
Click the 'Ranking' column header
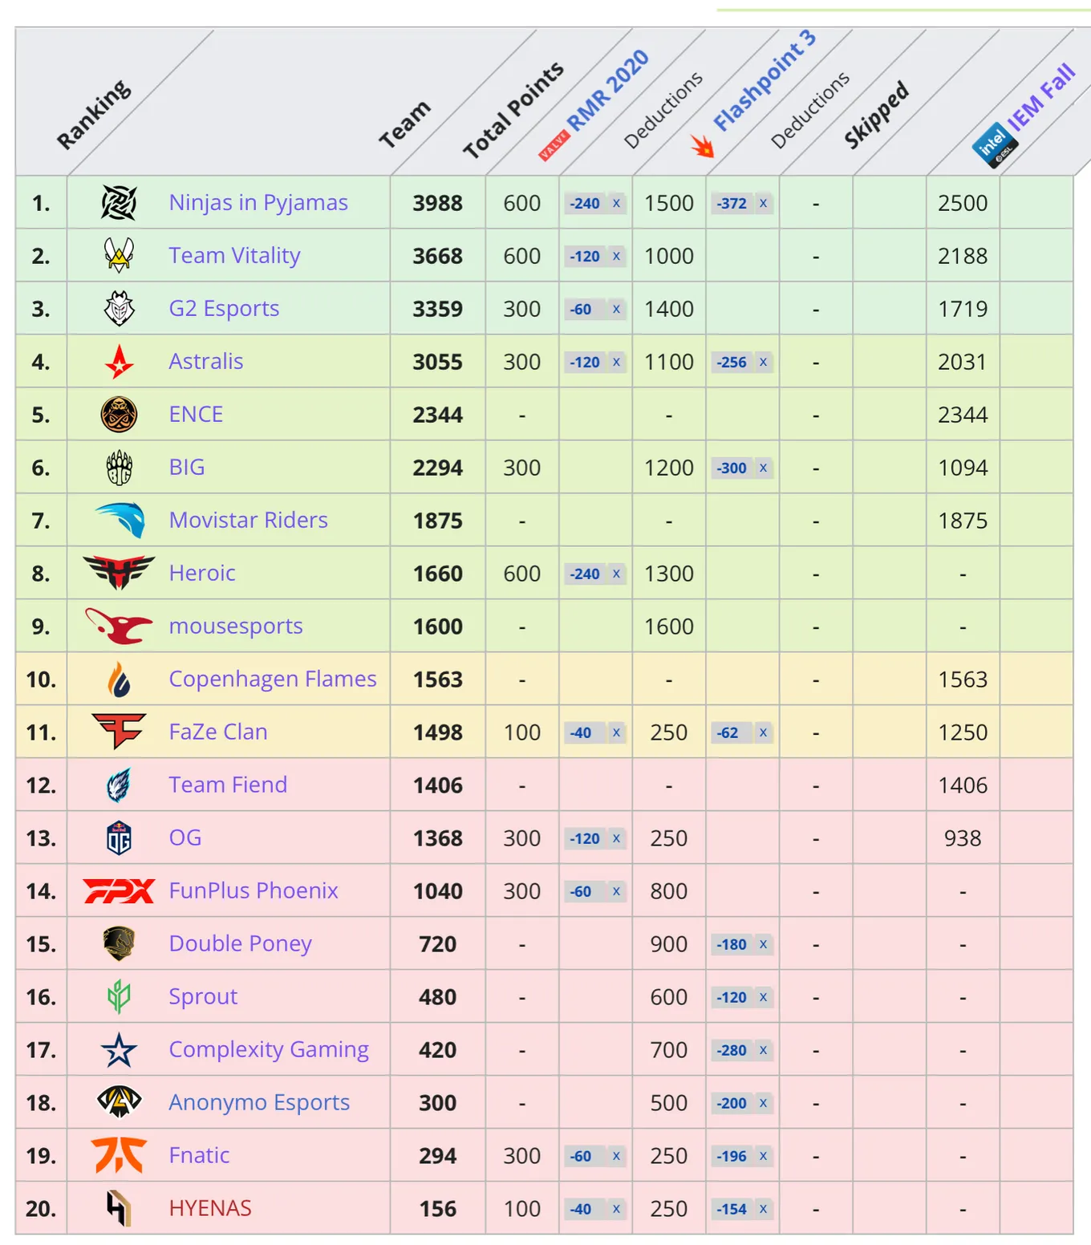(x=93, y=114)
